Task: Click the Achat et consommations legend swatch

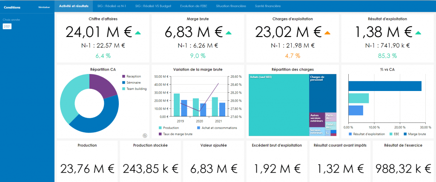Action: [x=198, y=128]
